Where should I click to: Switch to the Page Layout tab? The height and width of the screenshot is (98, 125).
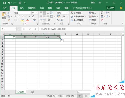click(x=32, y=8)
